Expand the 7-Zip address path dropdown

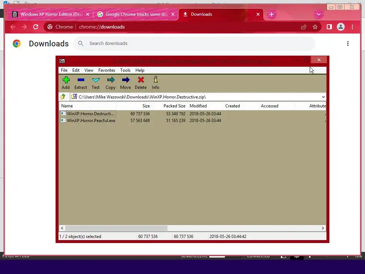point(323,97)
